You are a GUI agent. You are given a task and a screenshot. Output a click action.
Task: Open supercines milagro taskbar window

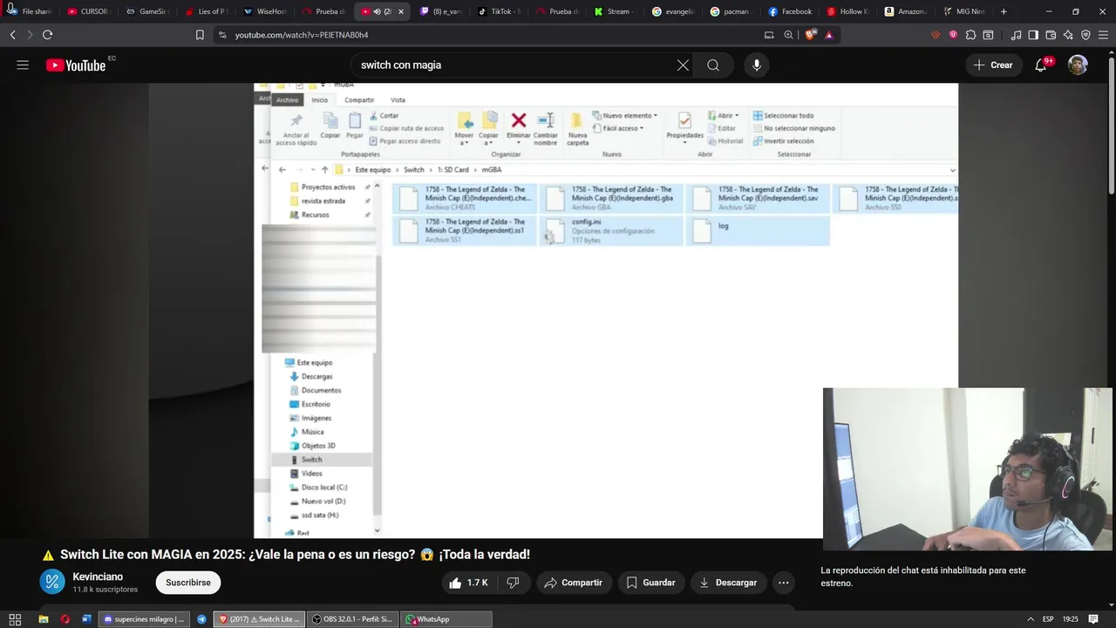click(144, 619)
